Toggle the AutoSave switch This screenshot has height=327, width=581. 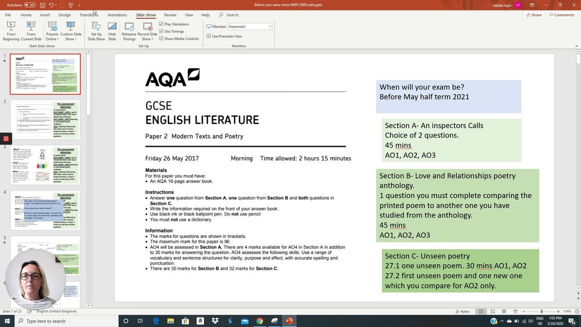point(30,5)
